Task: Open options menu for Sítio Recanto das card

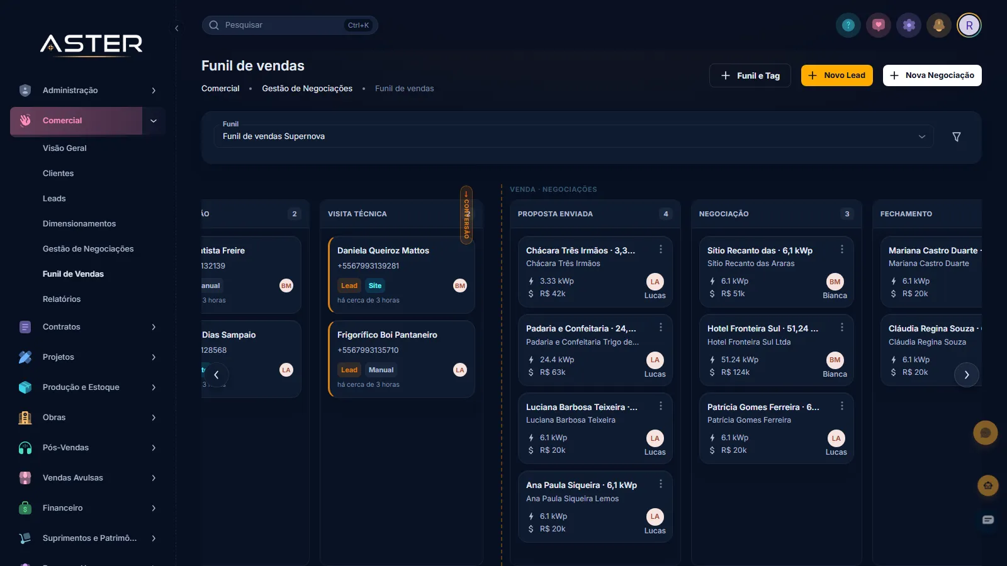Action: tap(842, 250)
